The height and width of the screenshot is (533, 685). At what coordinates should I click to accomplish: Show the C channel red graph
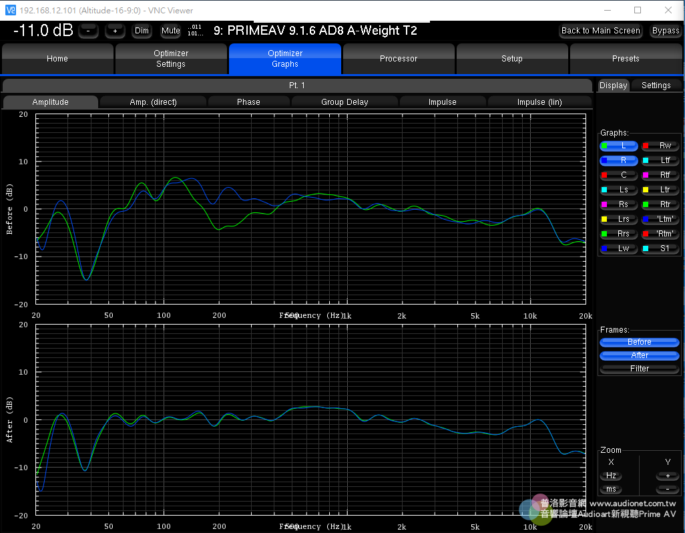point(618,175)
